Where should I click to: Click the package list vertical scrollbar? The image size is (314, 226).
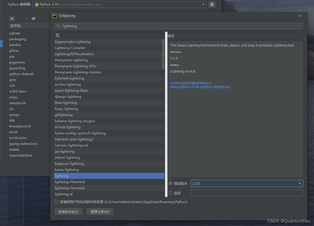click(163, 54)
